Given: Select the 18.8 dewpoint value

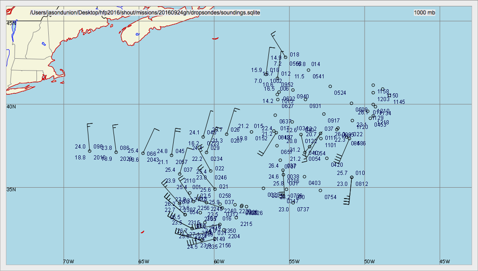Looking at the screenshot, I should pyautogui.click(x=80, y=158).
